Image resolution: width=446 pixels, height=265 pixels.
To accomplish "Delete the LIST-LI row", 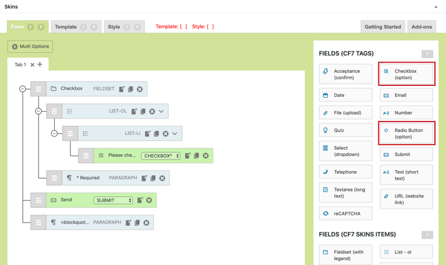I will point(165,134).
